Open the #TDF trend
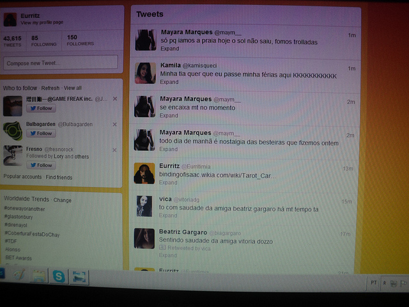This screenshot has width=409, height=307. click(11, 241)
